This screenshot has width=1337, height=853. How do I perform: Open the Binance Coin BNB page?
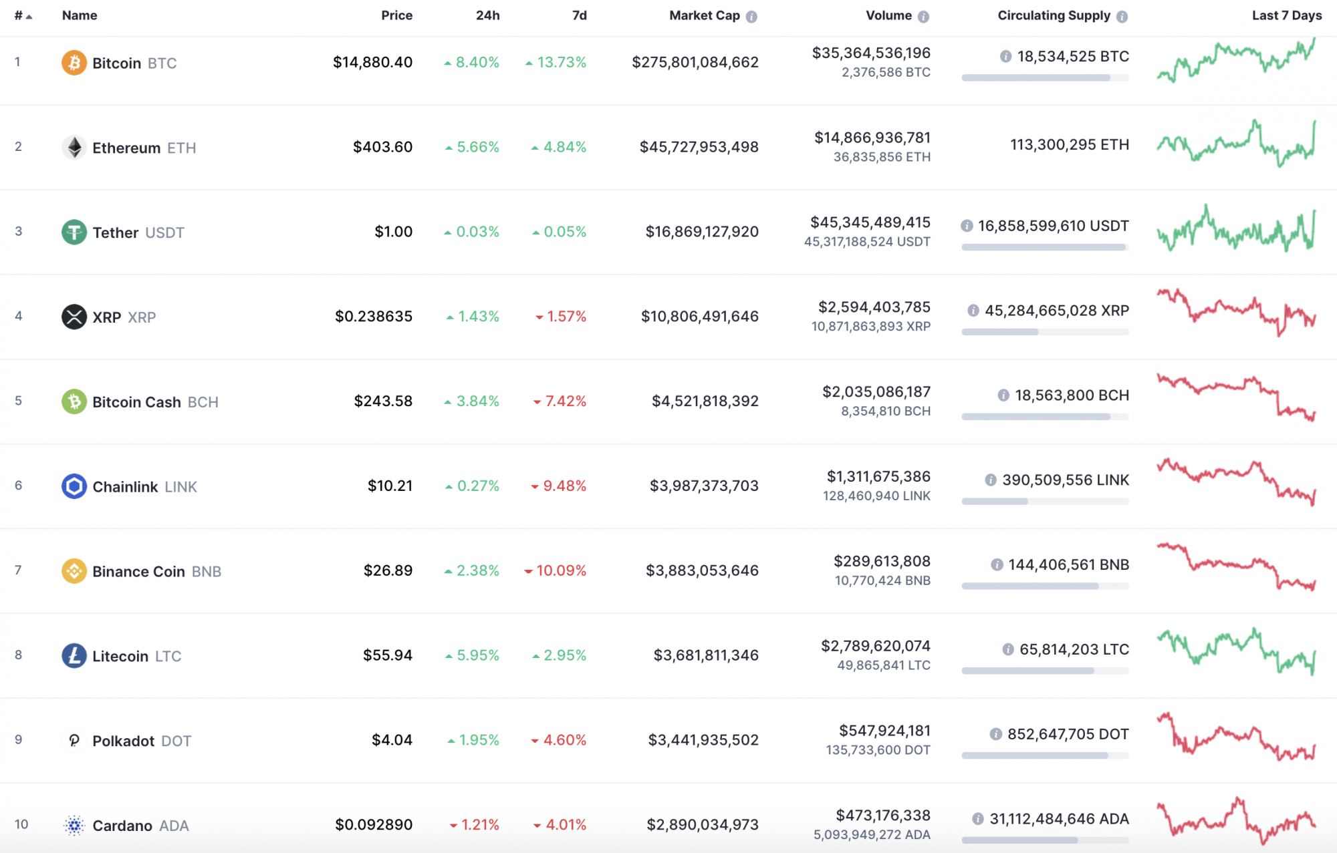pos(156,572)
